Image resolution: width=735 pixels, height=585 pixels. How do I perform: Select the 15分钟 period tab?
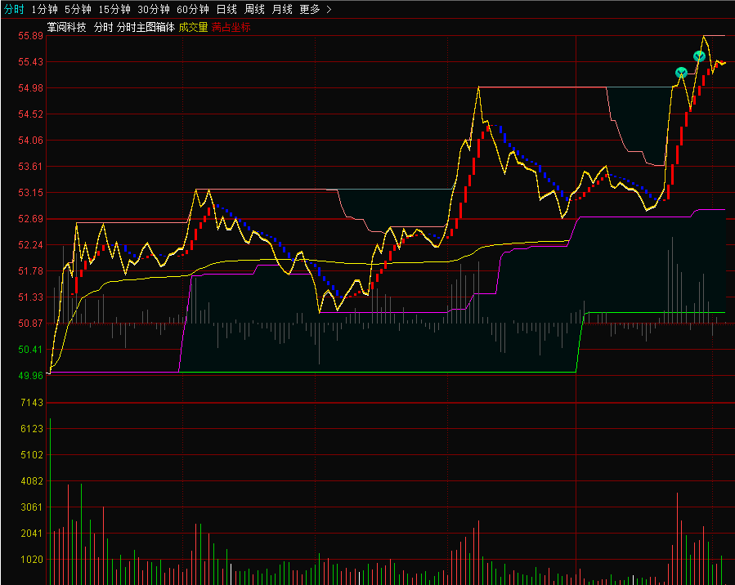114,9
